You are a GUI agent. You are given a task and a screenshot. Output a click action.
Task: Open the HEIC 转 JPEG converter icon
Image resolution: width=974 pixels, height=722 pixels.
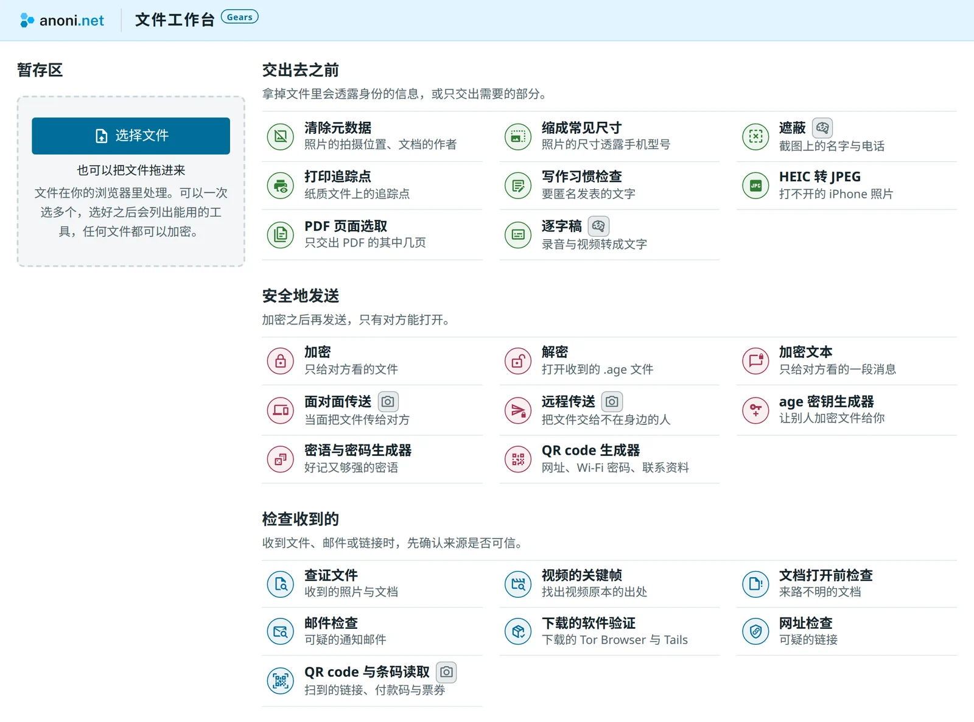(755, 186)
